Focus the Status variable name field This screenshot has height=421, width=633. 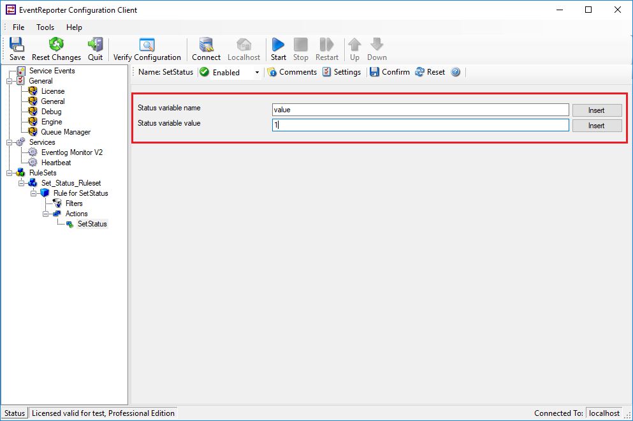click(420, 110)
